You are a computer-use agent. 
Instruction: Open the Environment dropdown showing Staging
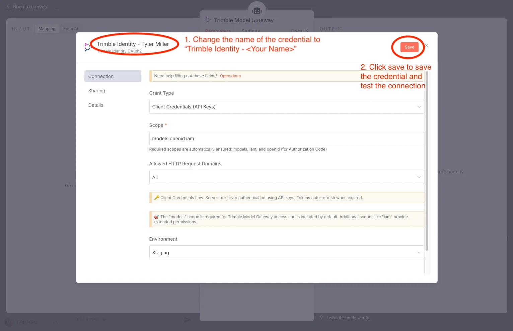287,253
